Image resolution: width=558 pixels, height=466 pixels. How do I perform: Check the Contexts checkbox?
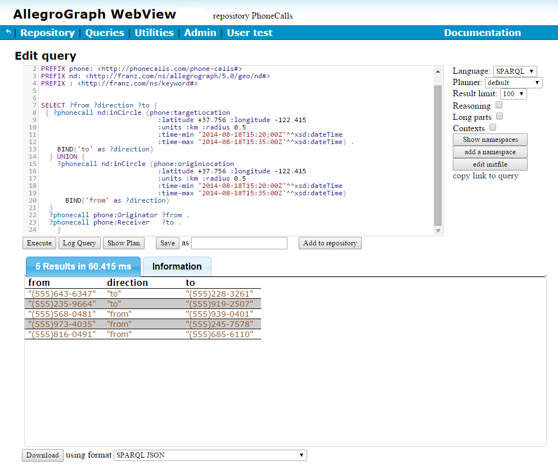click(493, 128)
